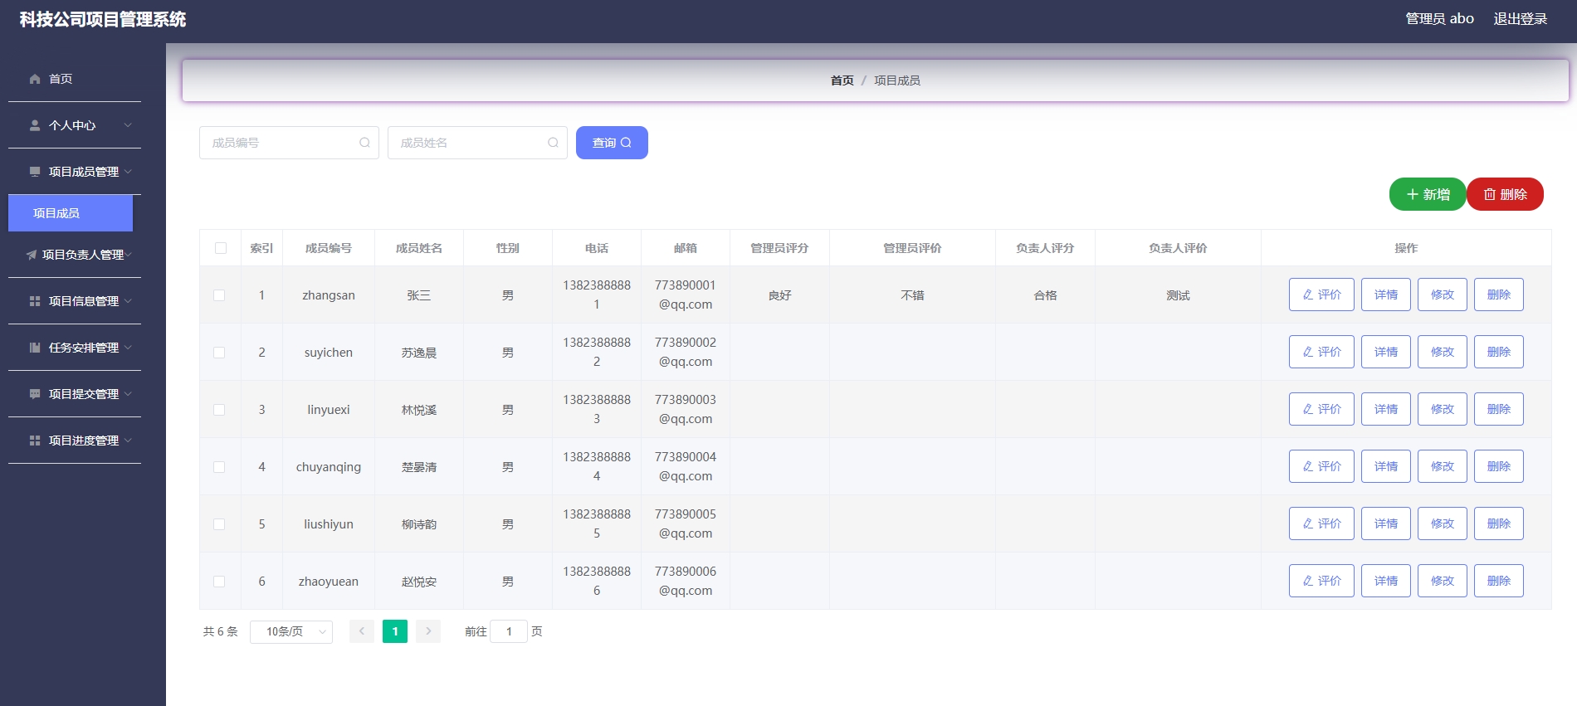The image size is (1577, 706).
Task: Click the home icon beside 首页 in sidebar
Action: coord(35,79)
